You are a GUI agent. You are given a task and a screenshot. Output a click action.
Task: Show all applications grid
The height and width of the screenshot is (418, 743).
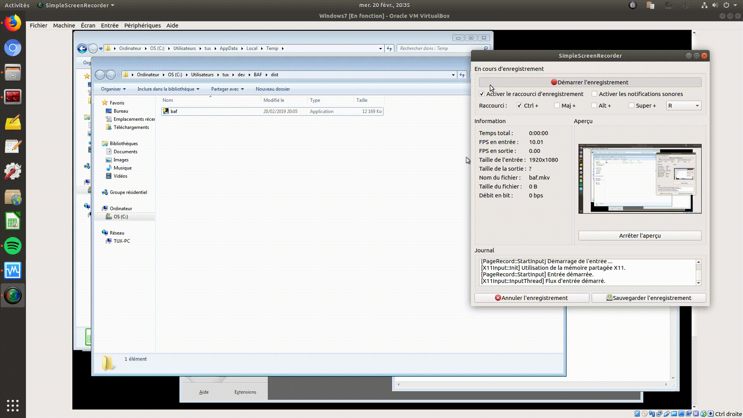[13, 405]
